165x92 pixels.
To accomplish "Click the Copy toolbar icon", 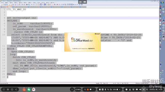I will pyautogui.click(x=18, y=5).
